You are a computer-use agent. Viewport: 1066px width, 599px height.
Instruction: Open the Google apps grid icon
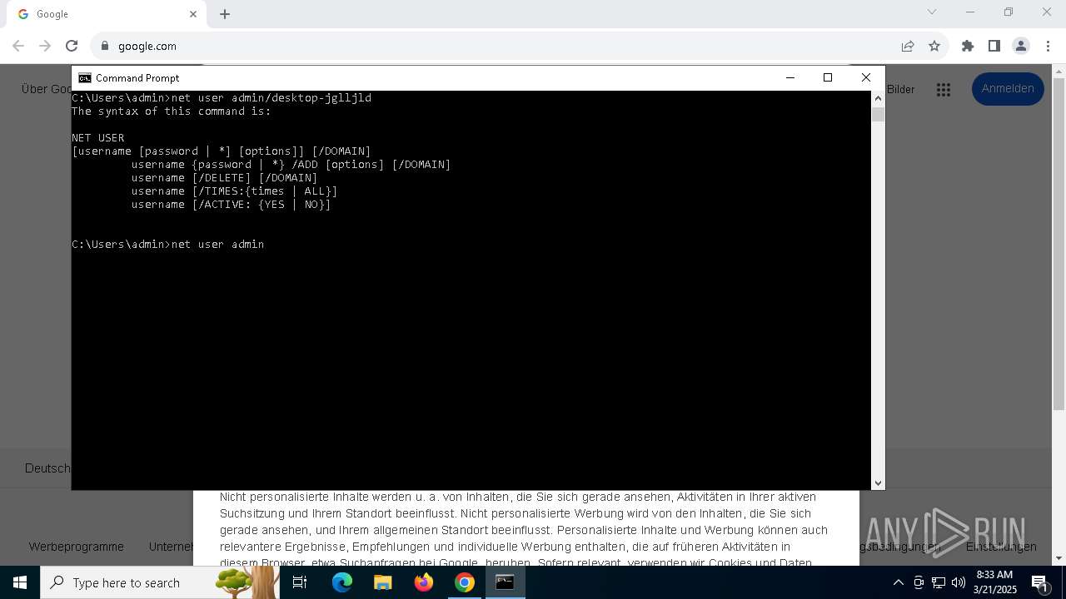(x=944, y=89)
